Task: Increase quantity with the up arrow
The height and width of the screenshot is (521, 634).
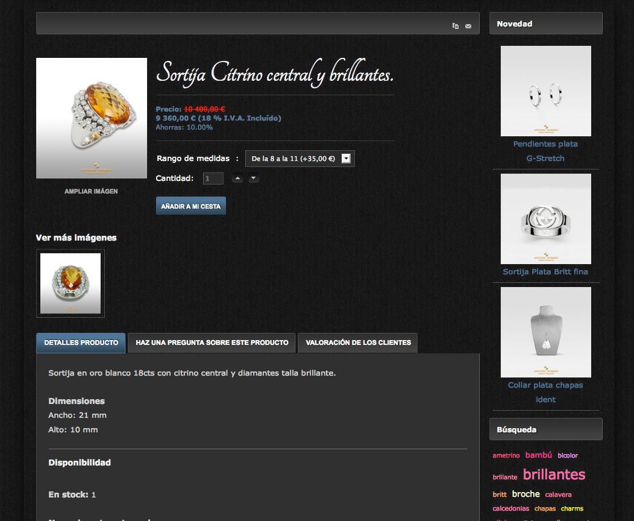Action: [237, 178]
